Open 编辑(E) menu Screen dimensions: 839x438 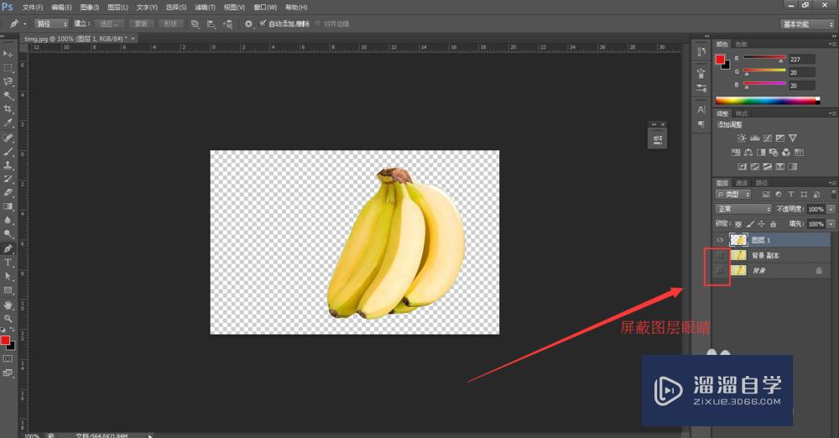click(x=61, y=7)
